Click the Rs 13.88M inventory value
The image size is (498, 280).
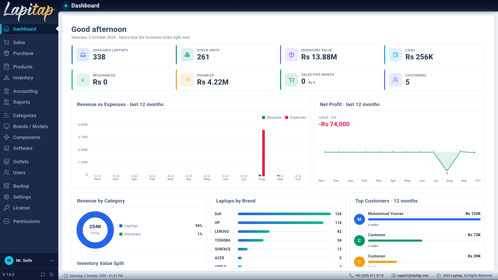(319, 57)
